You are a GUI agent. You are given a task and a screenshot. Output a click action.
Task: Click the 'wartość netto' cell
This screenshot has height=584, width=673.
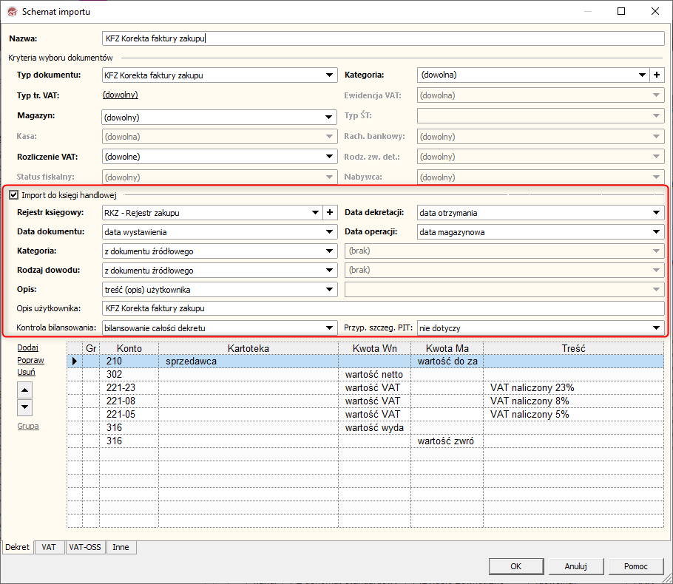point(374,375)
